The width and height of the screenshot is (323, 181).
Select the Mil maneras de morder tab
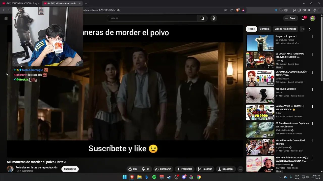pyautogui.click(x=62, y=3)
